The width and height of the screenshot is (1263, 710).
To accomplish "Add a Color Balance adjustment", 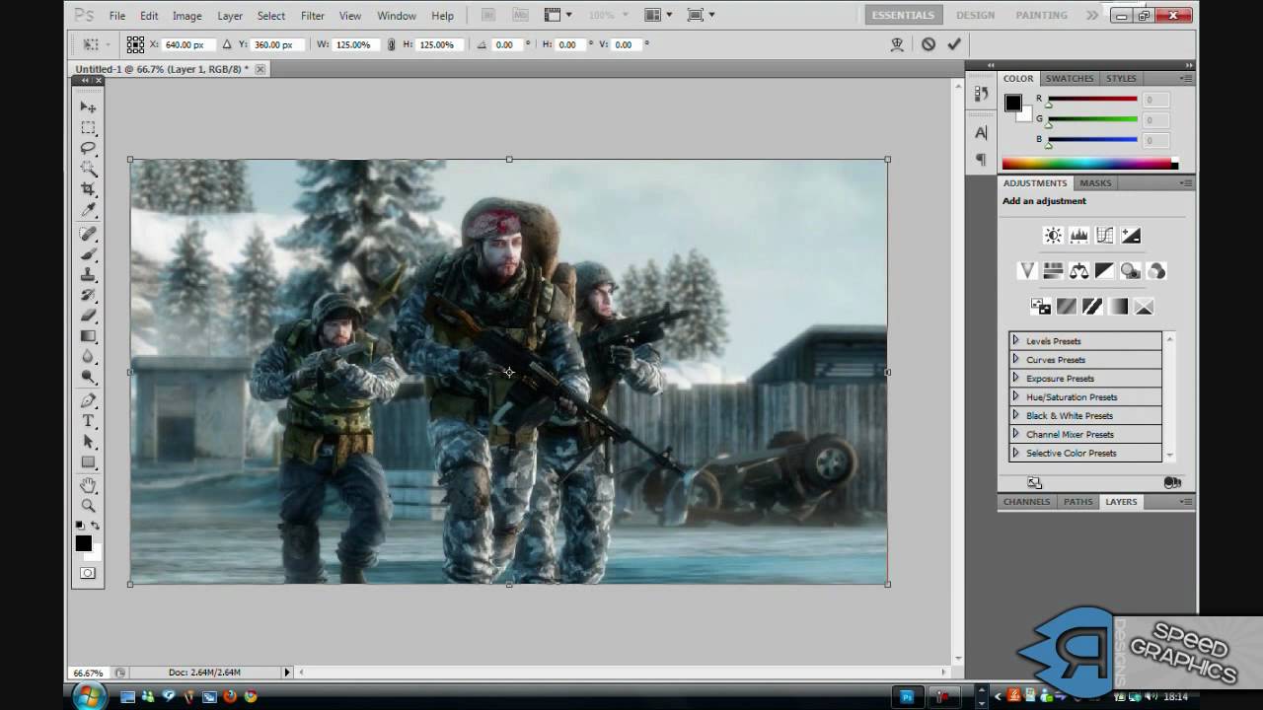I will click(x=1078, y=271).
